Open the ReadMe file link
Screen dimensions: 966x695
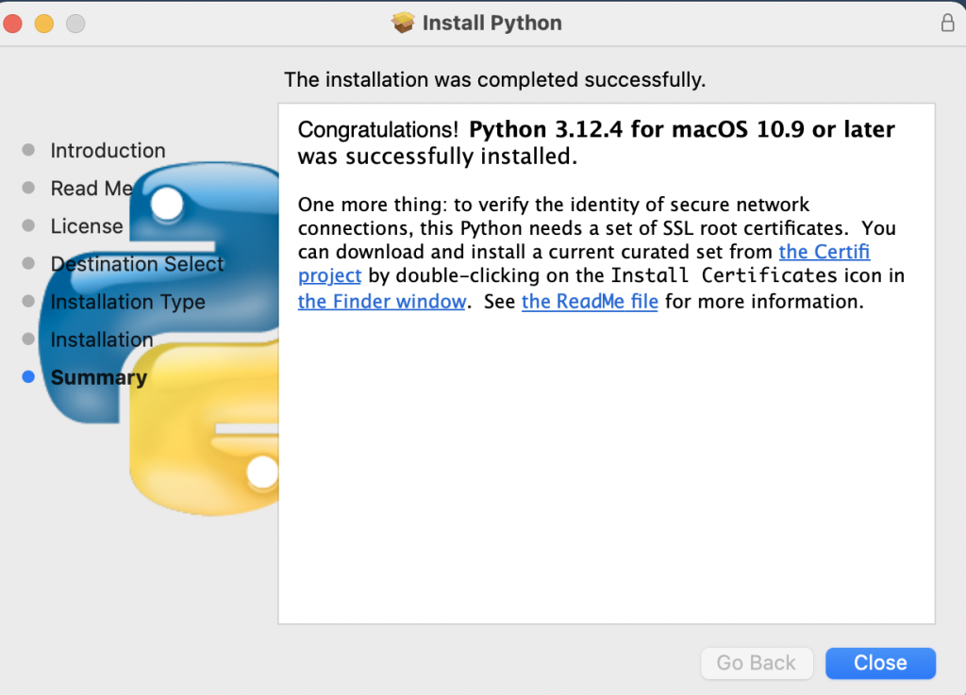click(x=590, y=302)
